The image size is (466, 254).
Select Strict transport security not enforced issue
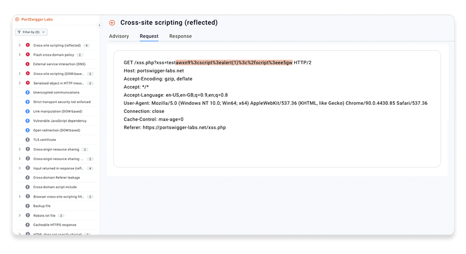[62, 102]
